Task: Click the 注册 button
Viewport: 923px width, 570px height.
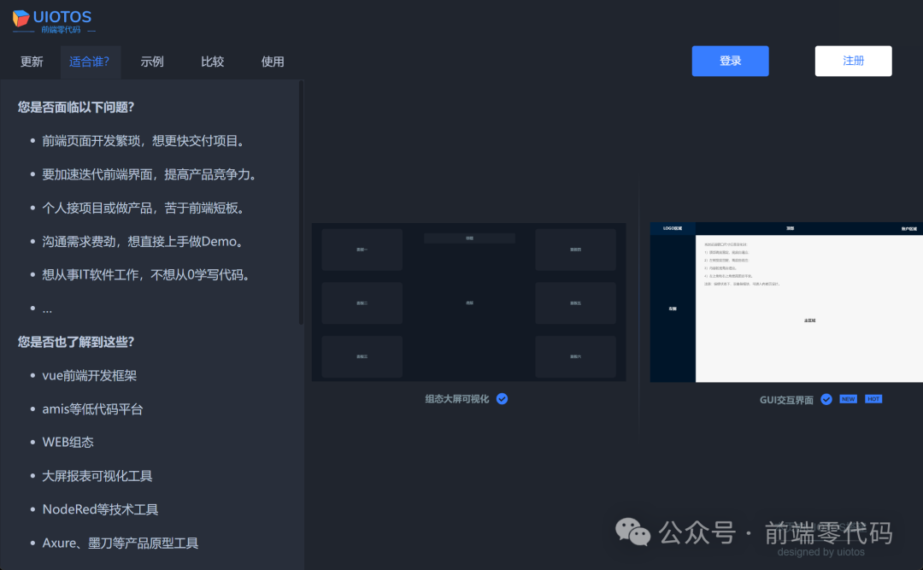Action: click(852, 61)
